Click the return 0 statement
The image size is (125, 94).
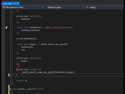[x=22, y=81]
